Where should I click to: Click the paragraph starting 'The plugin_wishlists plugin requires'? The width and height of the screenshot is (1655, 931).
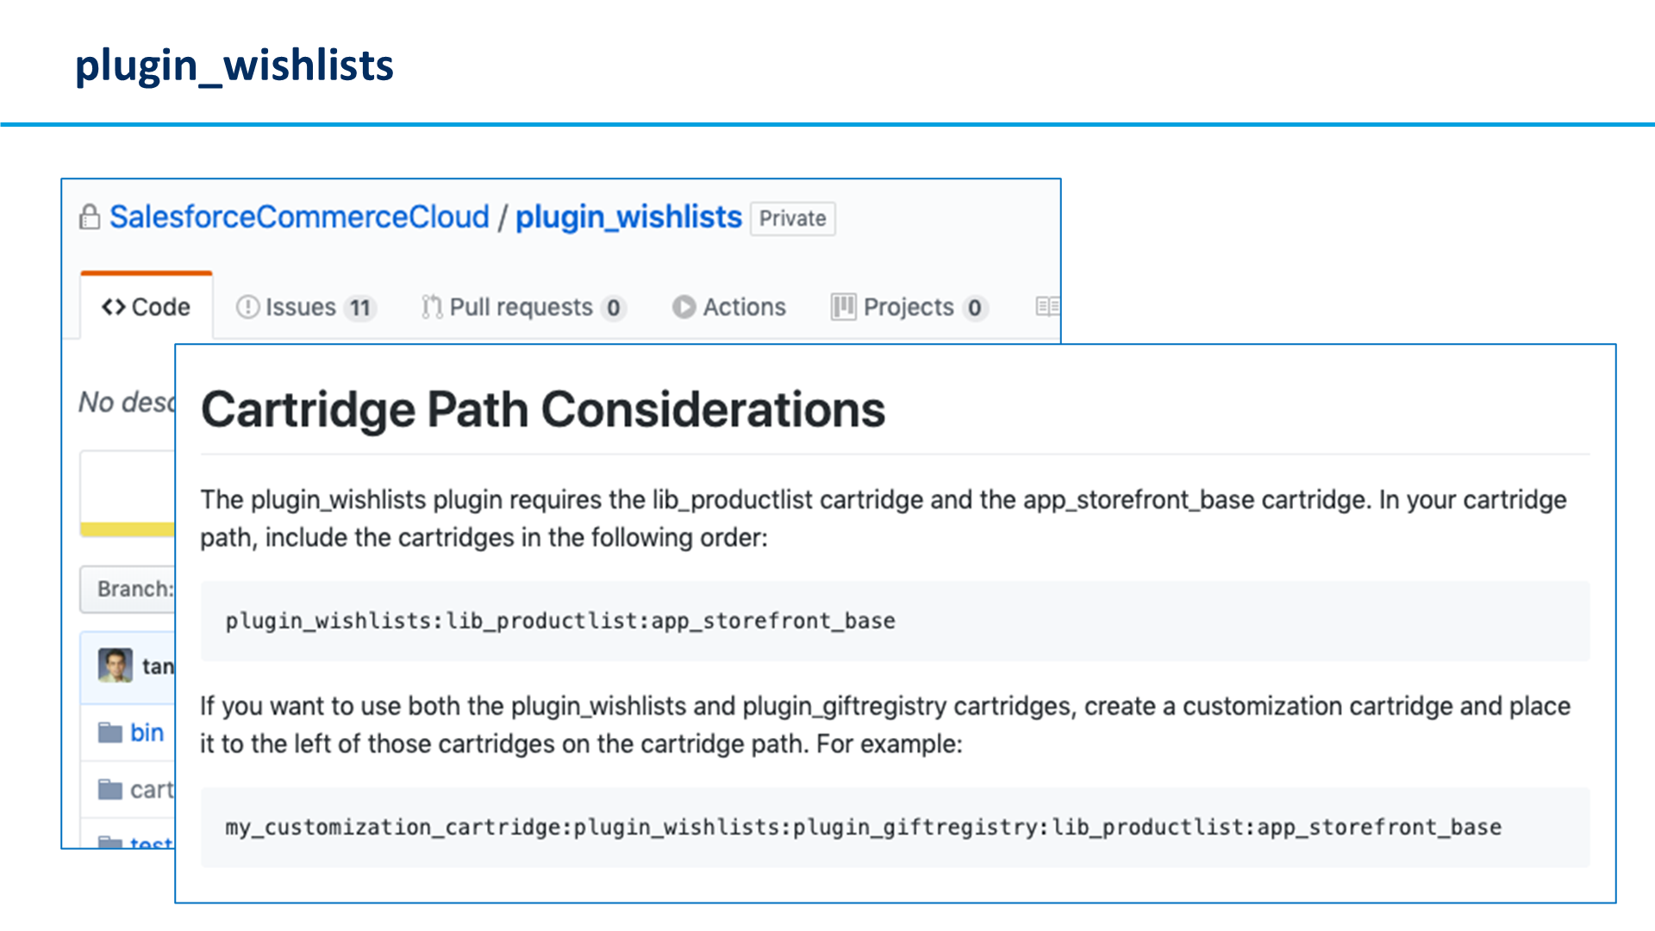884,518
